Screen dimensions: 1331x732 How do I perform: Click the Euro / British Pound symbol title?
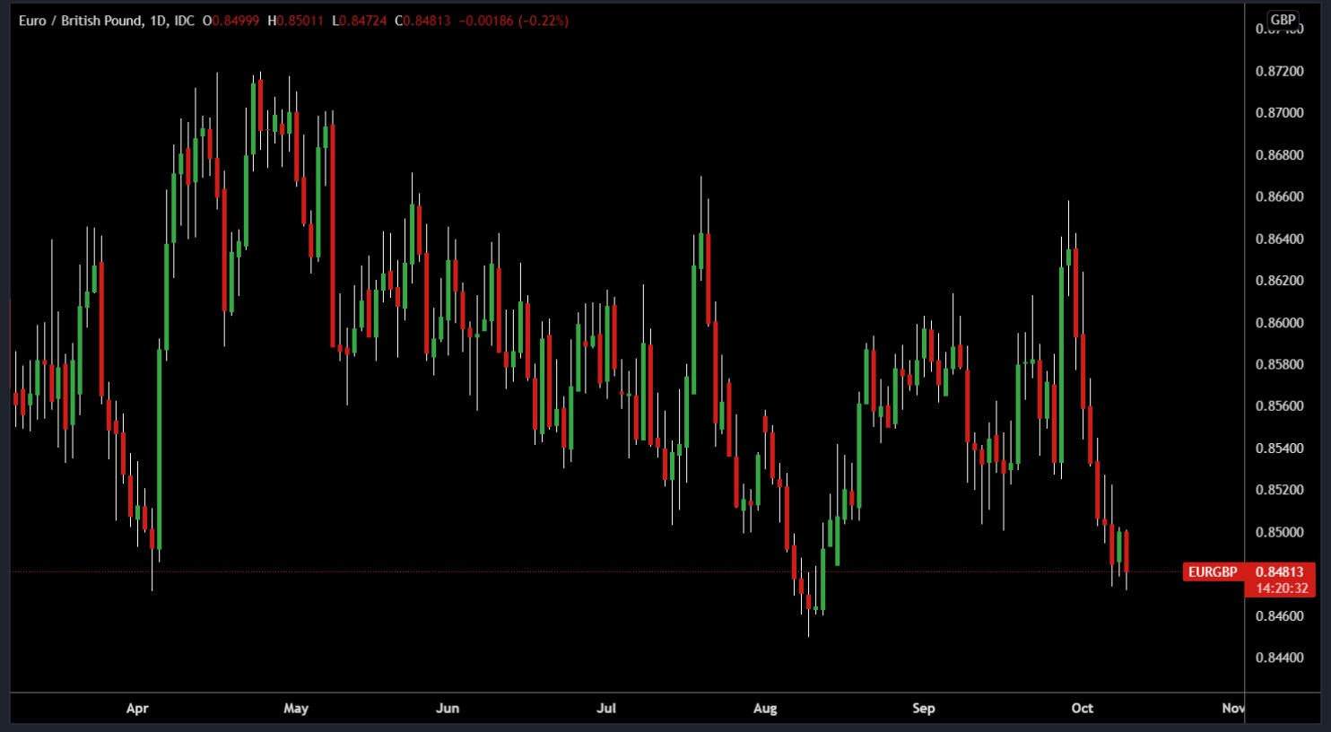click(x=79, y=21)
